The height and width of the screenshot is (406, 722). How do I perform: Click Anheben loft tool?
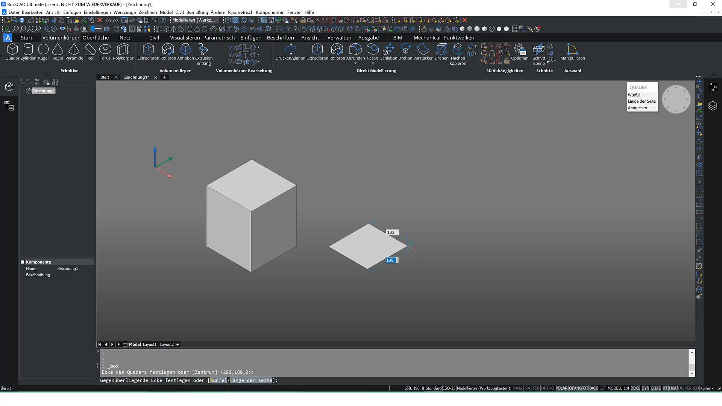[185, 52]
